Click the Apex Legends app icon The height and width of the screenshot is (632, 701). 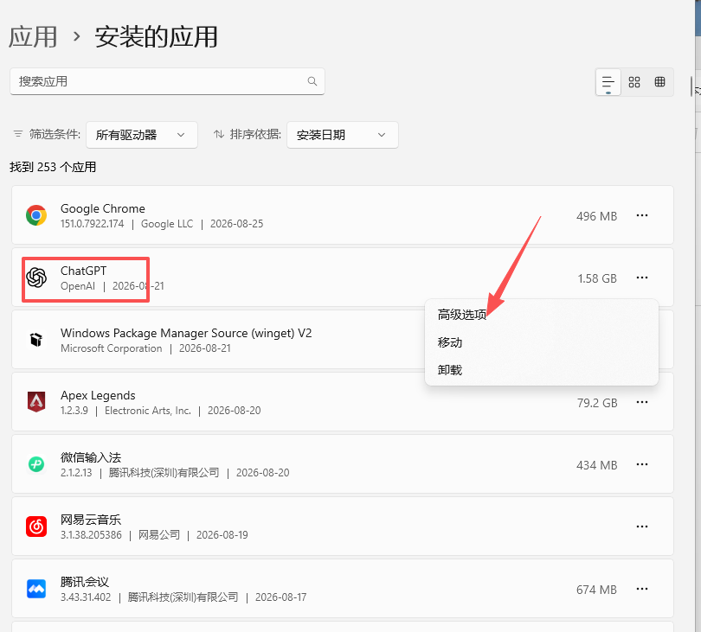(x=36, y=401)
